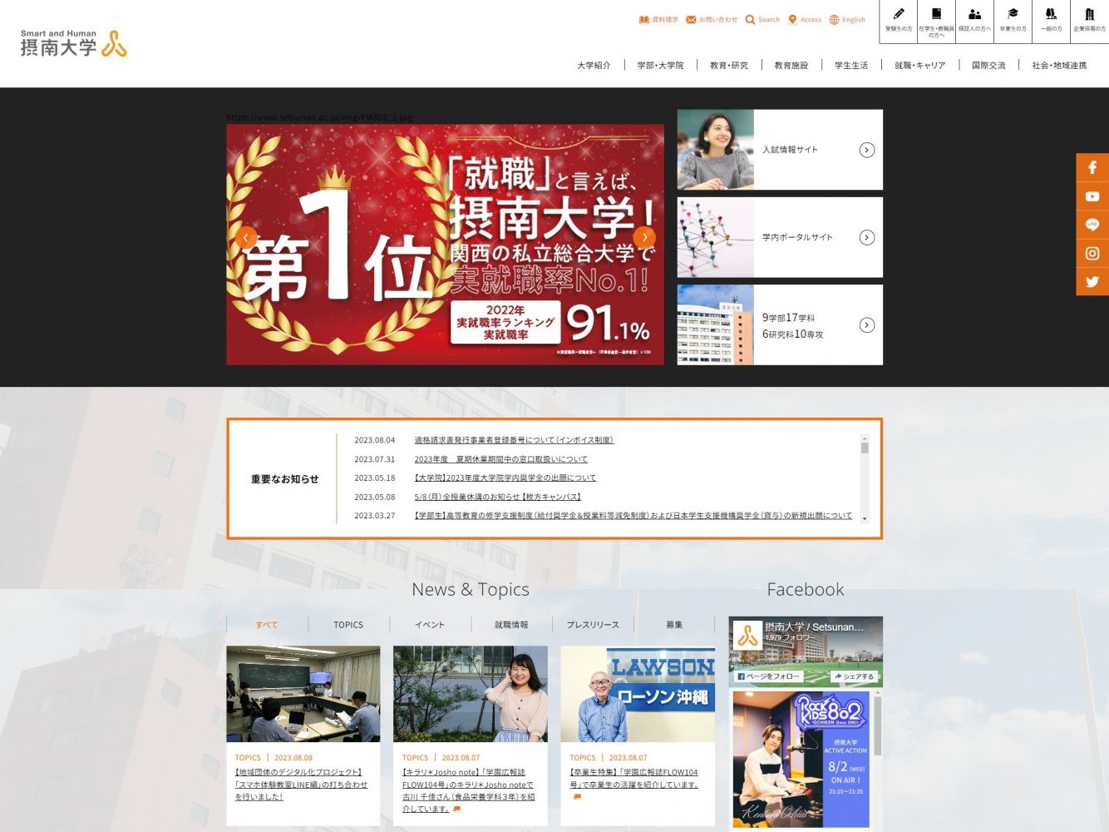Screen dimensions: 1109x832
Task: Open 適格請求書発行事業者登録番号 notice link
Action: click(x=514, y=440)
